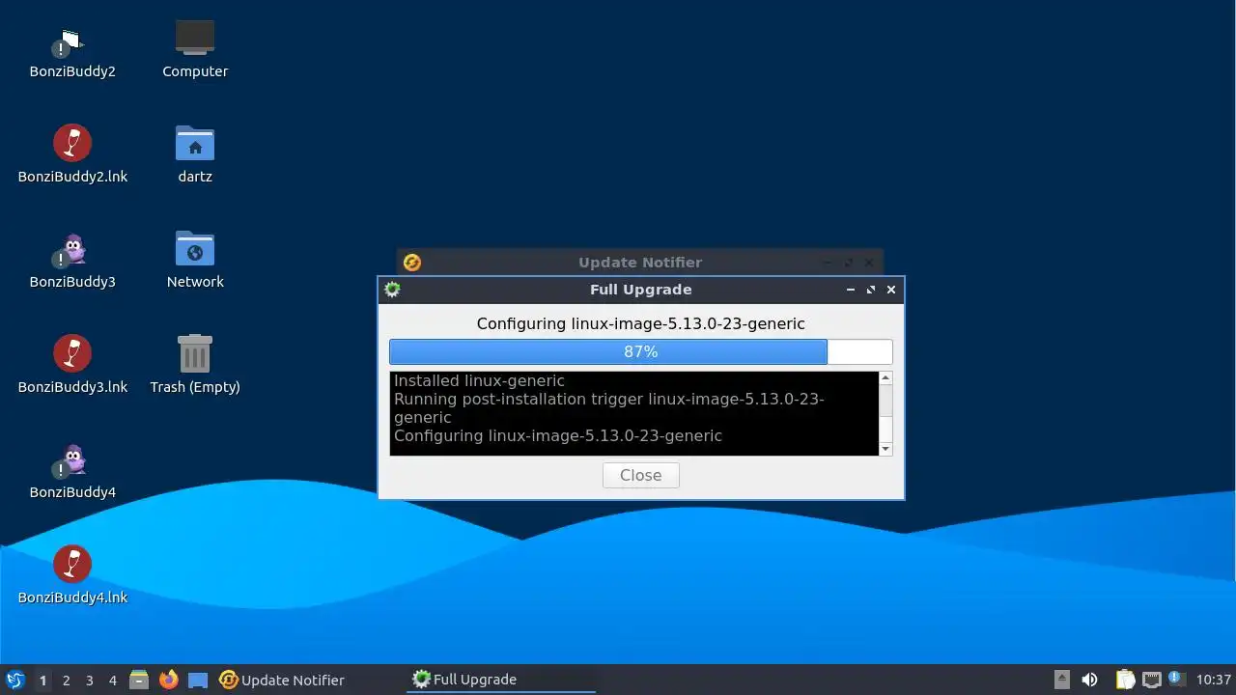1236x695 pixels.
Task: Switch to virtual desktop 2
Action: point(66,680)
